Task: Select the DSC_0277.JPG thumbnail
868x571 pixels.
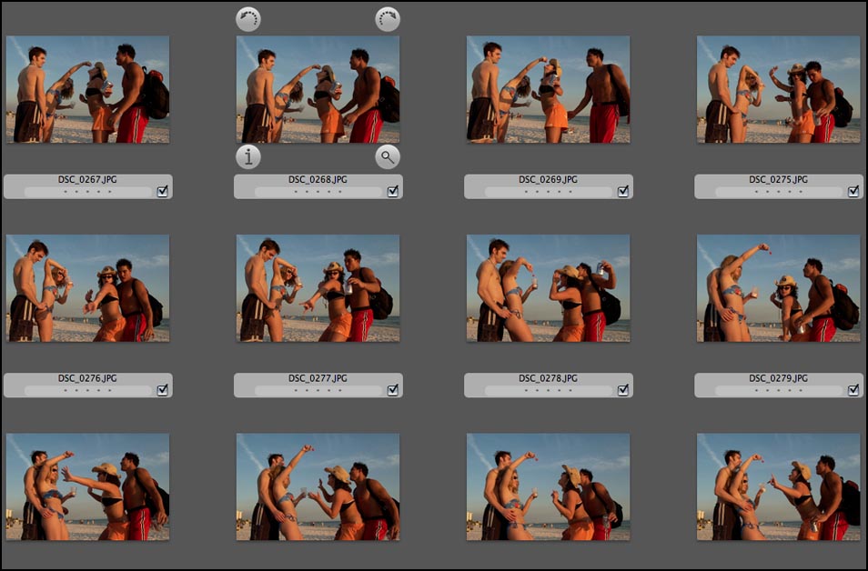Action: [x=318, y=287]
